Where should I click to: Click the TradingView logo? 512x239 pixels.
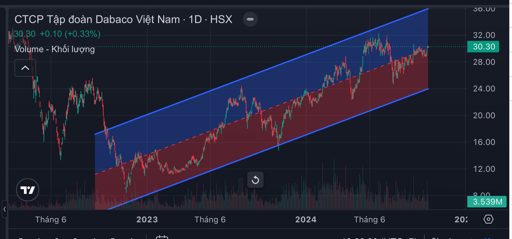click(x=27, y=190)
